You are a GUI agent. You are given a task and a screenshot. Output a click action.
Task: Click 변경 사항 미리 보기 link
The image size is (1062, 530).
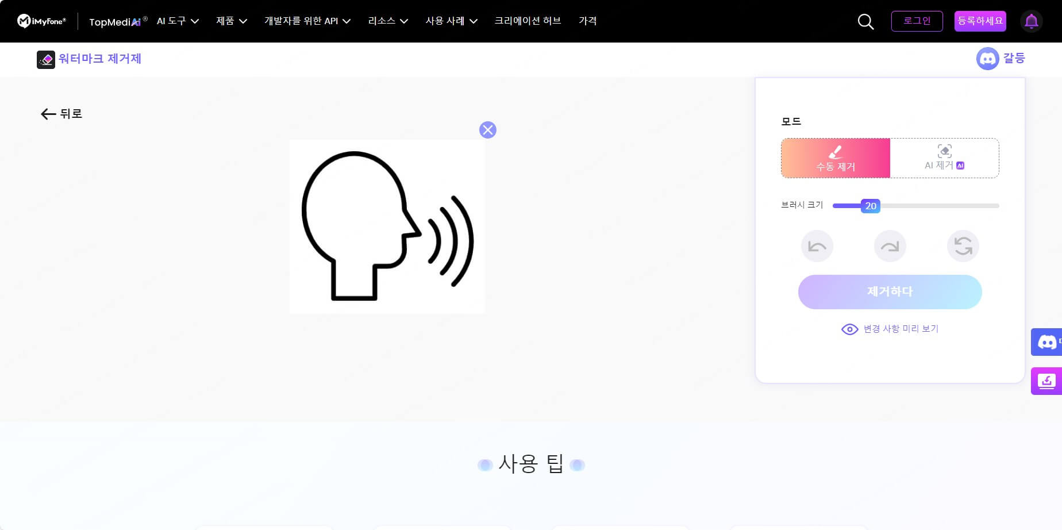901,329
